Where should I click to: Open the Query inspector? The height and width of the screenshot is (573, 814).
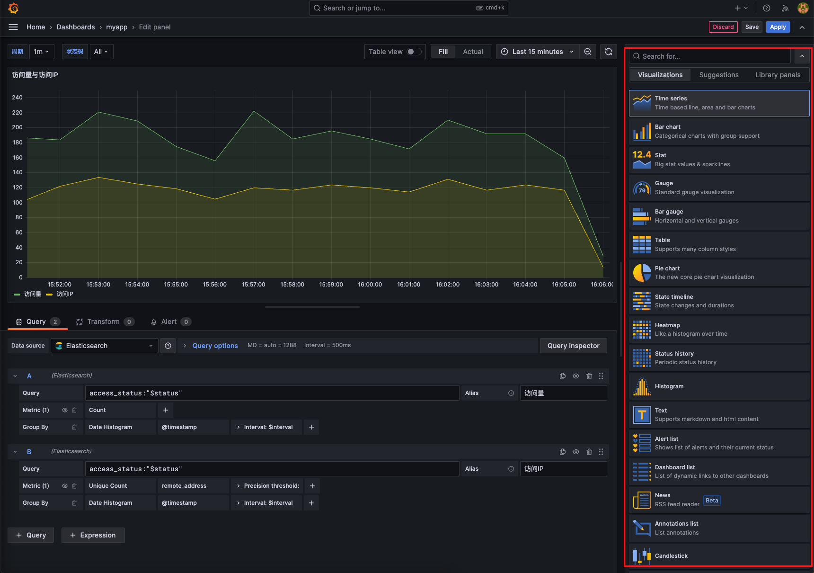pyautogui.click(x=573, y=346)
